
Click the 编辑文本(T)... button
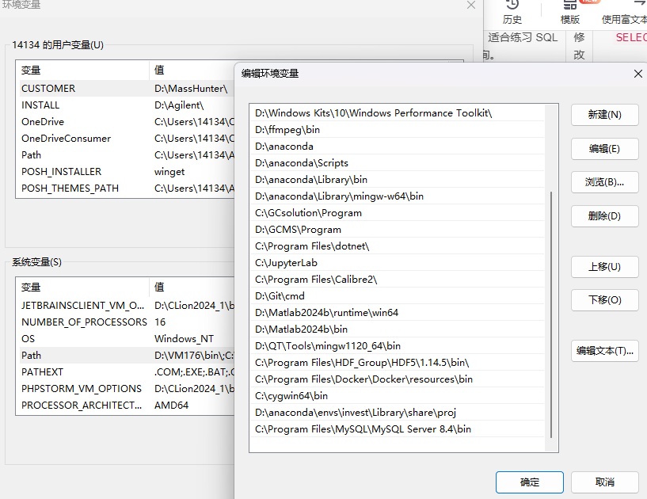(x=604, y=351)
